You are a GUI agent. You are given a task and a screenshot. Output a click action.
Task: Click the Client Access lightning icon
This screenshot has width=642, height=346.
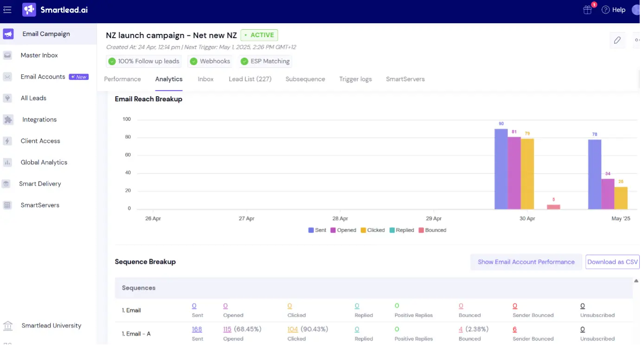tap(7, 141)
